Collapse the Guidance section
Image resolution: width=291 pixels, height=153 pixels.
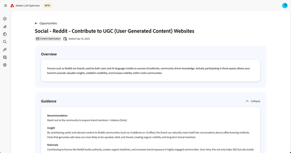point(253,101)
